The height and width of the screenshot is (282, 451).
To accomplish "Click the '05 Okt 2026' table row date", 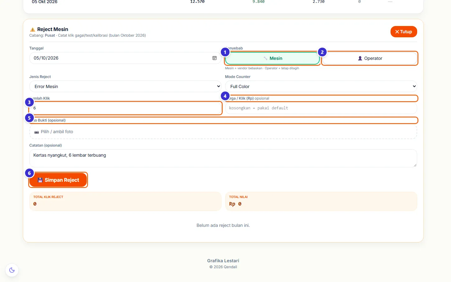I will (44, 2).
